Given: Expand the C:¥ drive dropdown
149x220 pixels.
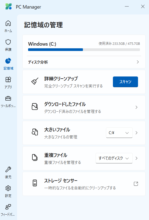Looking at the screenshot, I should coord(119,133).
